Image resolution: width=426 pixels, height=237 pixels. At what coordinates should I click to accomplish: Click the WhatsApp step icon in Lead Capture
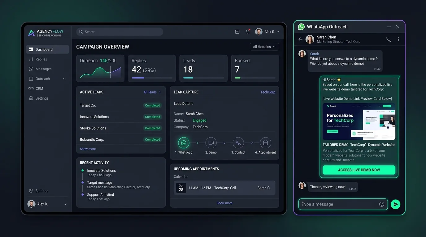(184, 143)
